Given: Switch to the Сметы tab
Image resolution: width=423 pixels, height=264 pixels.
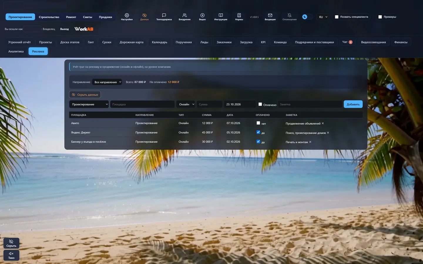Looking at the screenshot, I should (x=88, y=17).
